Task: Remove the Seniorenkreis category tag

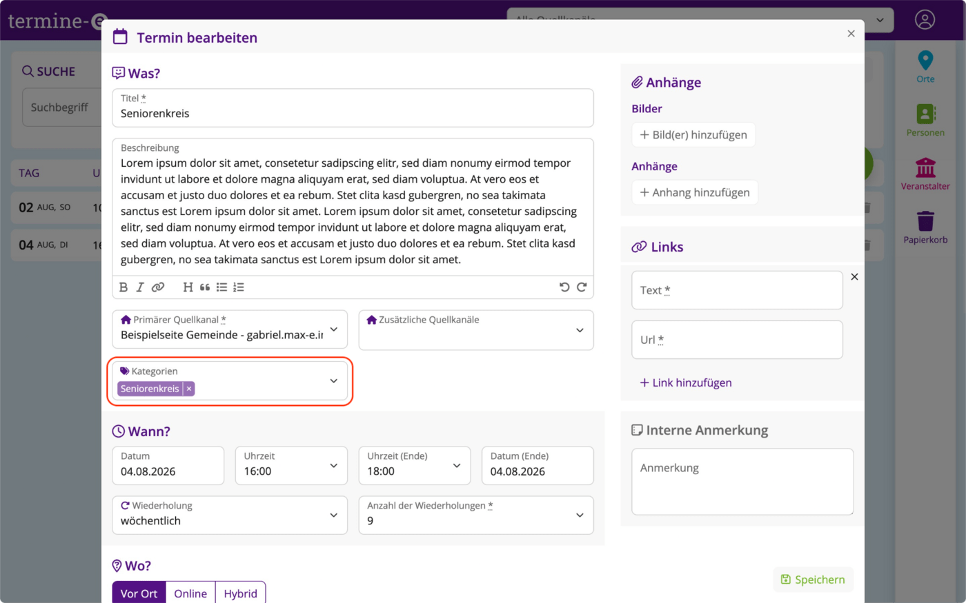Action: [189, 389]
